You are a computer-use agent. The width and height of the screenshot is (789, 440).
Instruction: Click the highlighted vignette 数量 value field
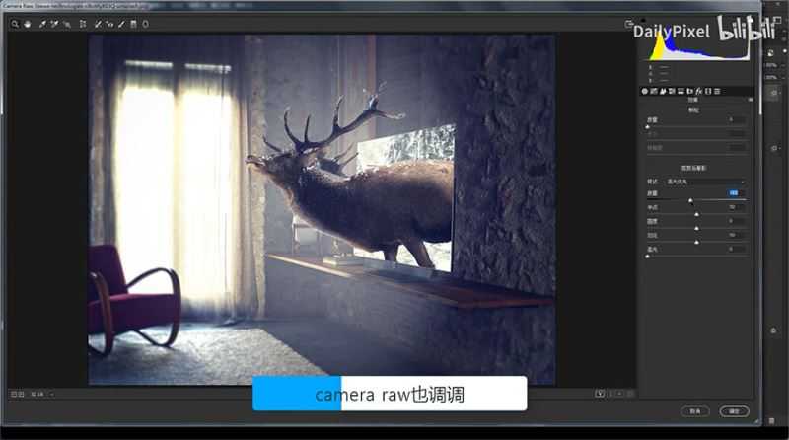[x=734, y=193]
